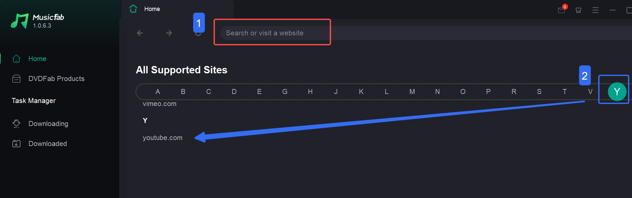Open the MusicFab store icon
The height and width of the screenshot is (198, 632).
(x=578, y=10)
